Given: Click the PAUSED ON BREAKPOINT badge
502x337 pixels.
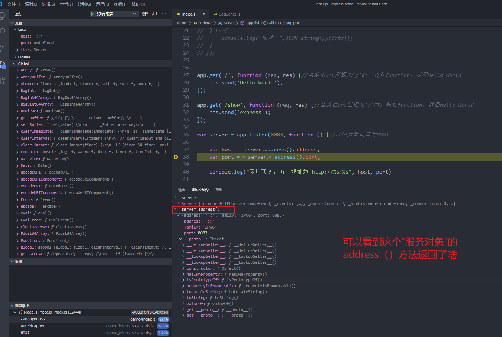Looking at the screenshot, I should (x=150, y=312).
